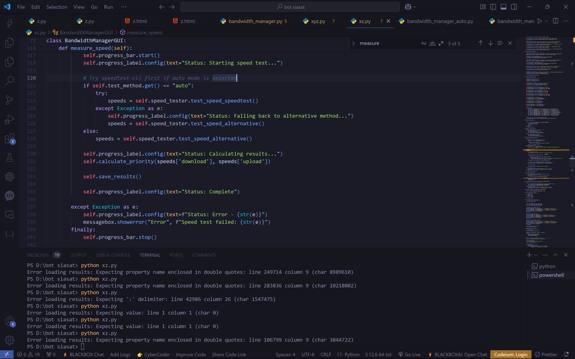
Task: Click the 'bot siasat' command center search
Action: (x=290, y=7)
